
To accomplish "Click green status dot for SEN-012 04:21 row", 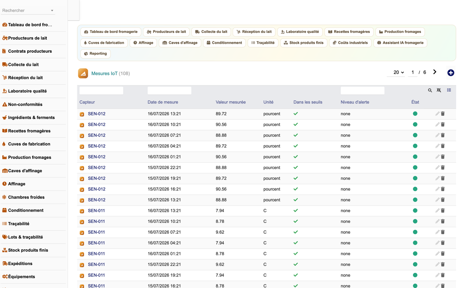I will (415, 146).
